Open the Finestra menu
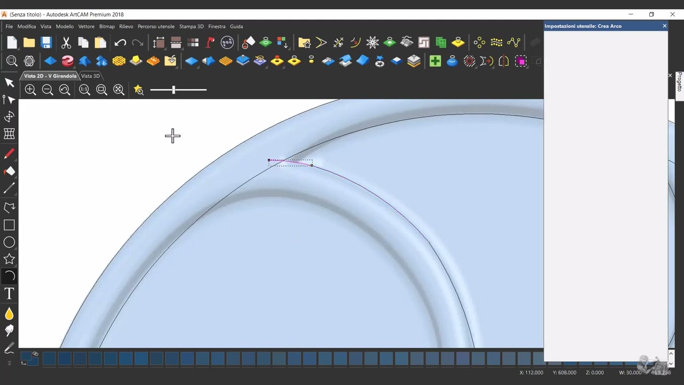 pyautogui.click(x=217, y=26)
